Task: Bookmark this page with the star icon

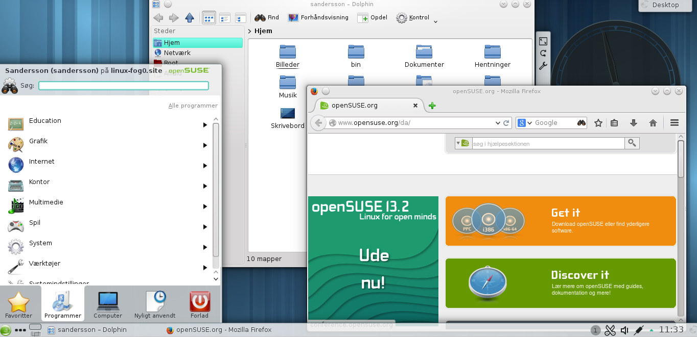Action: (598, 123)
